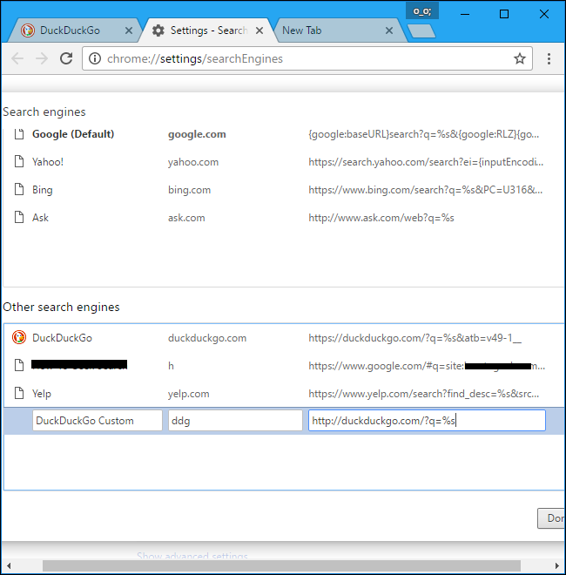Viewport: 566px width, 575px height.
Task: Click the duckduckgo.com/?q=%s&atb URL
Action: (415, 338)
